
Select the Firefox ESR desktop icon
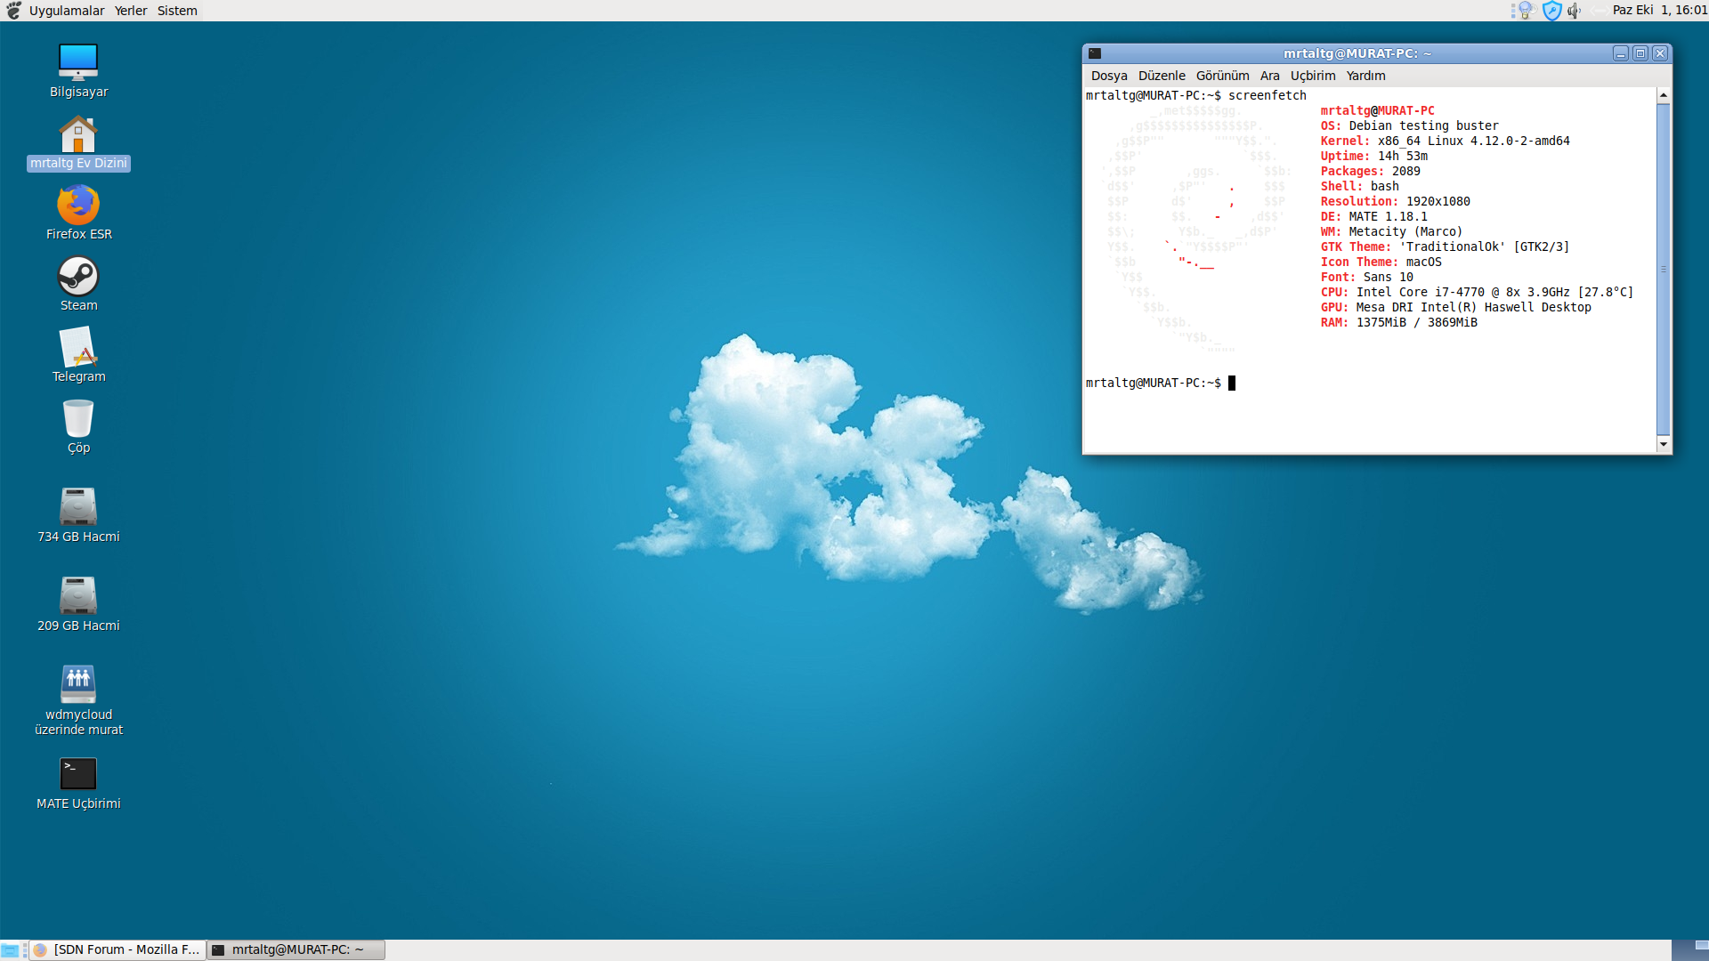coord(78,205)
